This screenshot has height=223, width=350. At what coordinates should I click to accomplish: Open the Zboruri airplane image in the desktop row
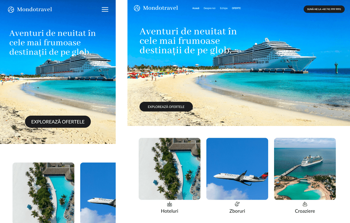click(237, 169)
